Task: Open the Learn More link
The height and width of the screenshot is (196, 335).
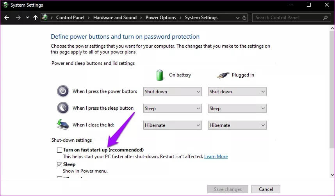Action: coord(216,157)
